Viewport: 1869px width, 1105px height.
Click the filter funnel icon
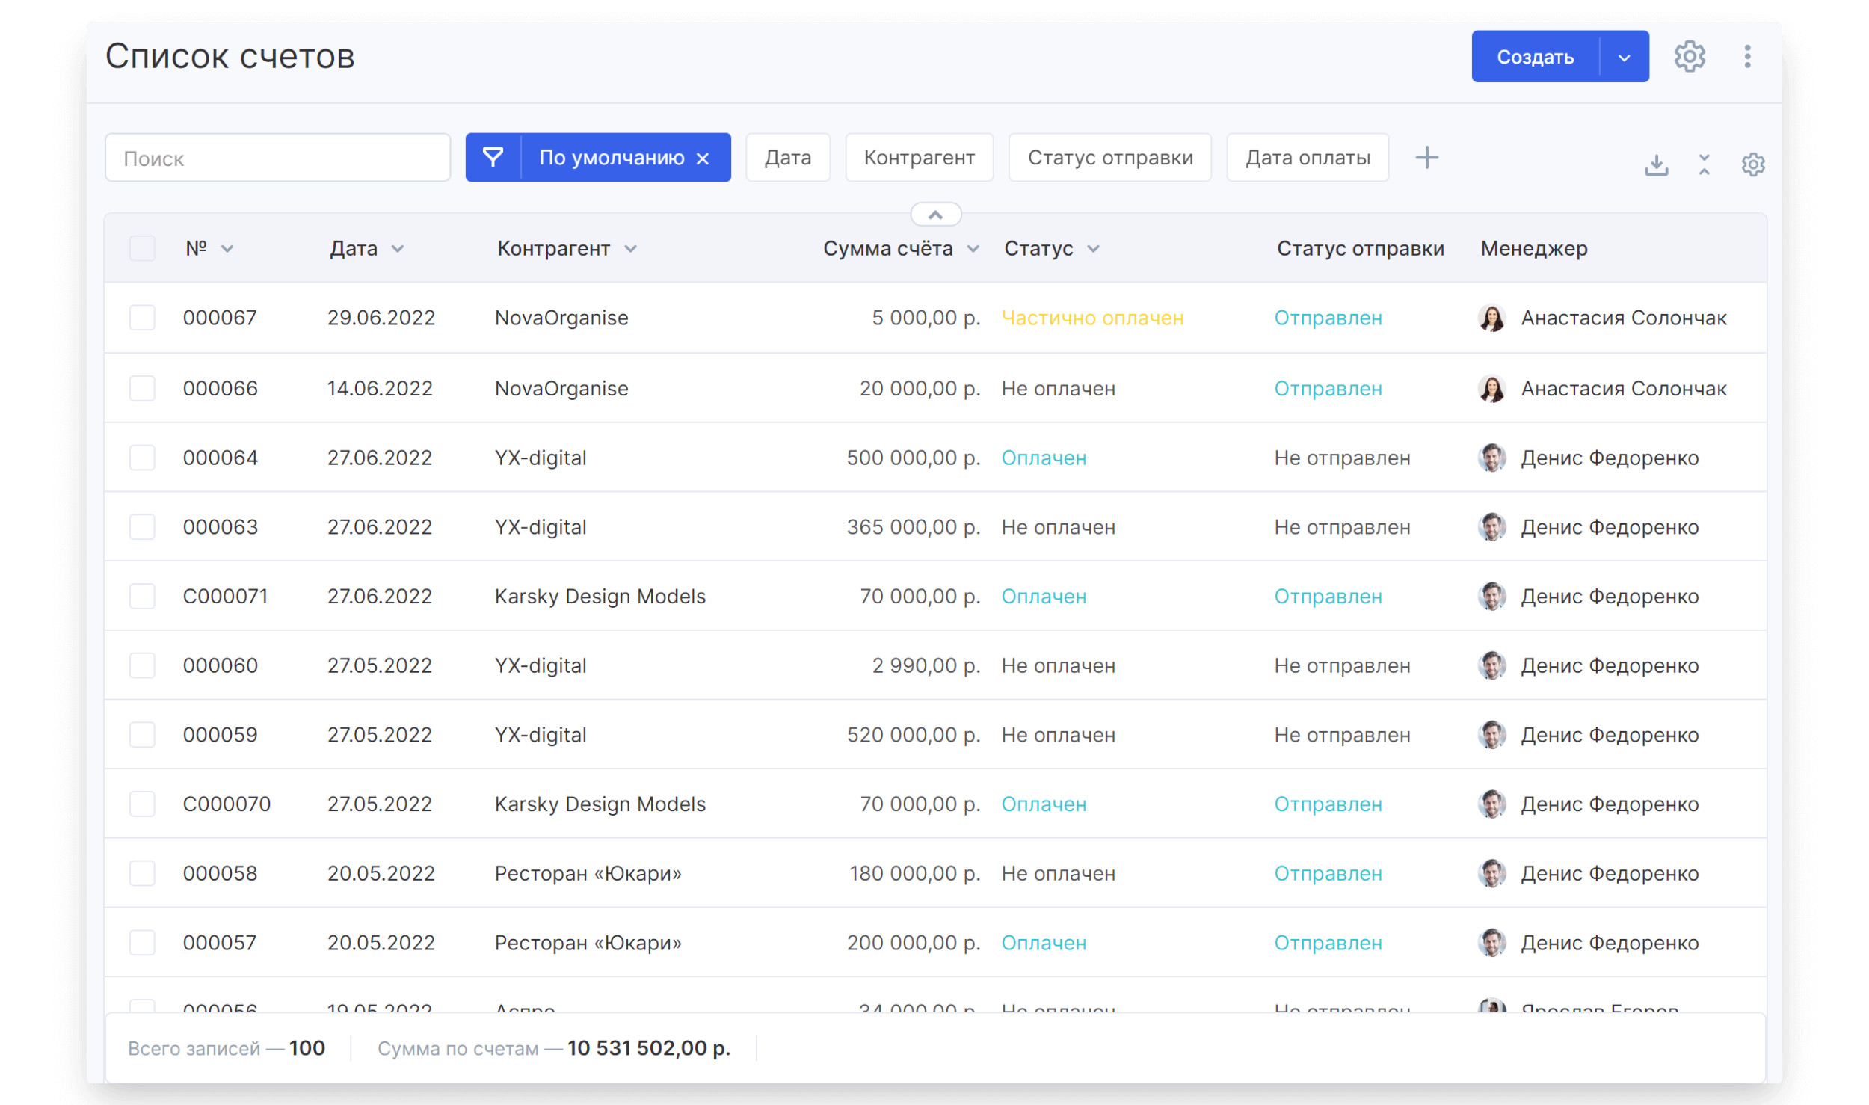coord(493,158)
